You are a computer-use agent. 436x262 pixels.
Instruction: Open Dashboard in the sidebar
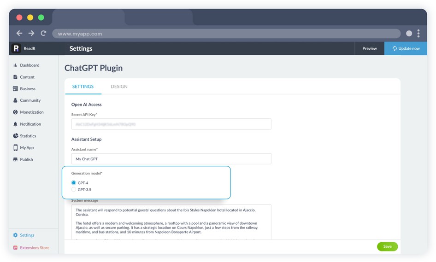[x=30, y=65]
